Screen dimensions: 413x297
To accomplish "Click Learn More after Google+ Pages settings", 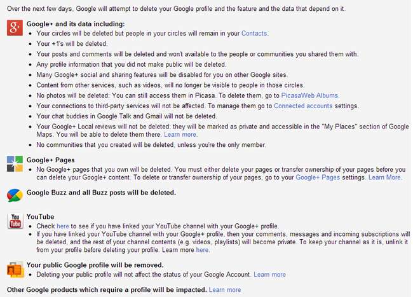I will [x=384, y=177].
